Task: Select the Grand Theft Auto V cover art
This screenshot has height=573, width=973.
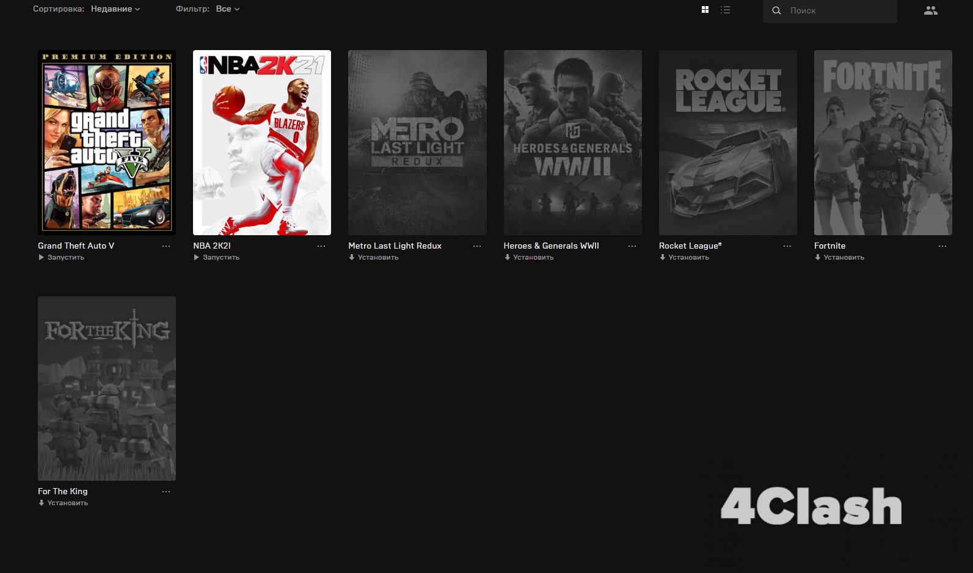Action: [x=107, y=142]
